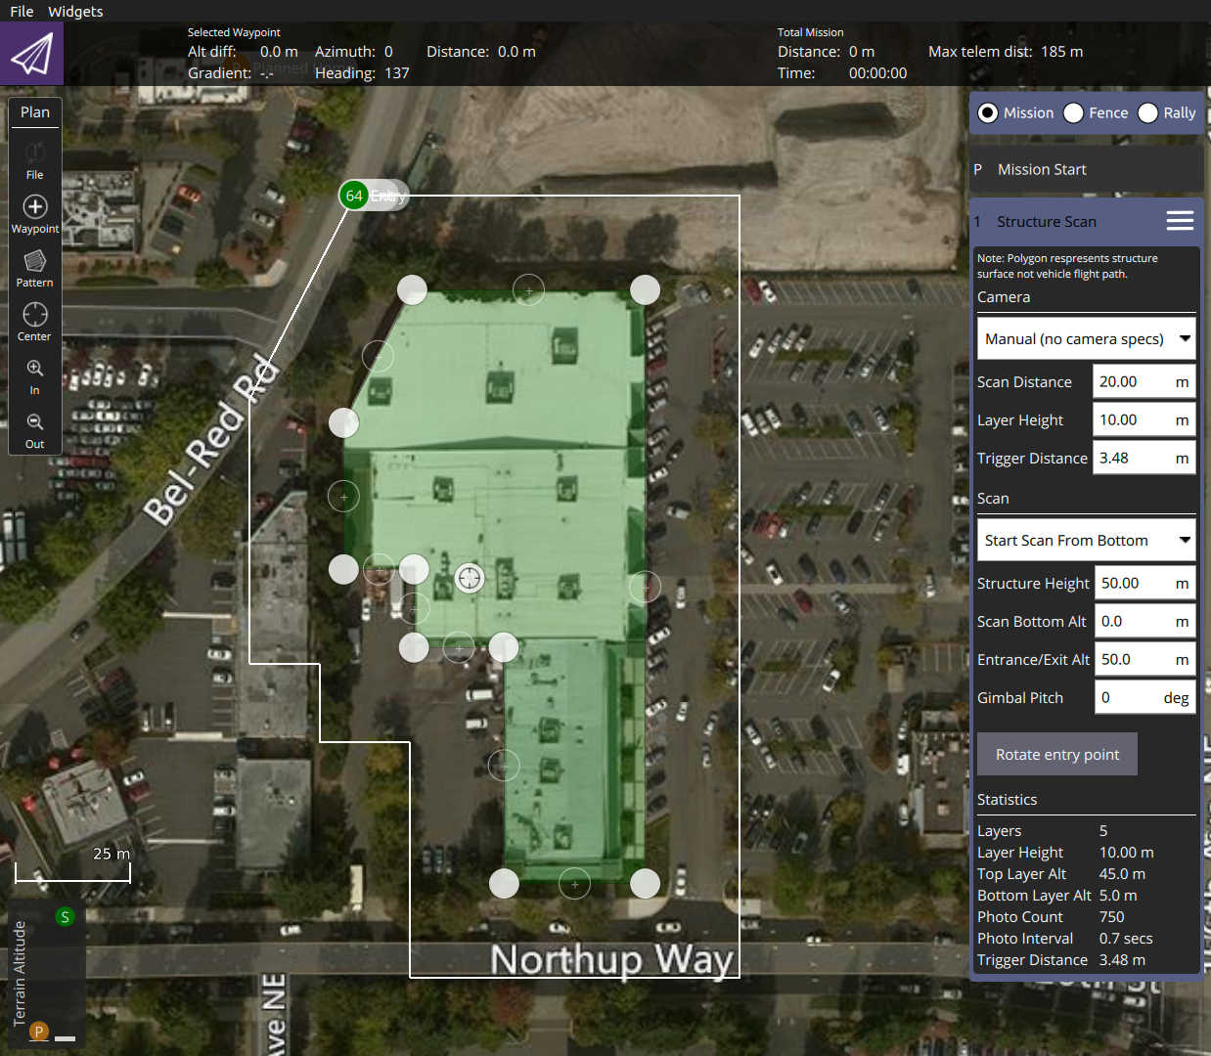The height and width of the screenshot is (1056, 1211).
Task: Click the Structure Height input field
Action: click(1133, 583)
